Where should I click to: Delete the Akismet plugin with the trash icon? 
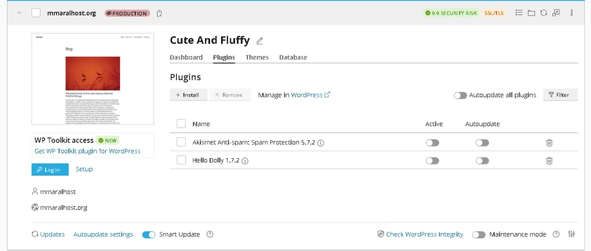pos(549,143)
